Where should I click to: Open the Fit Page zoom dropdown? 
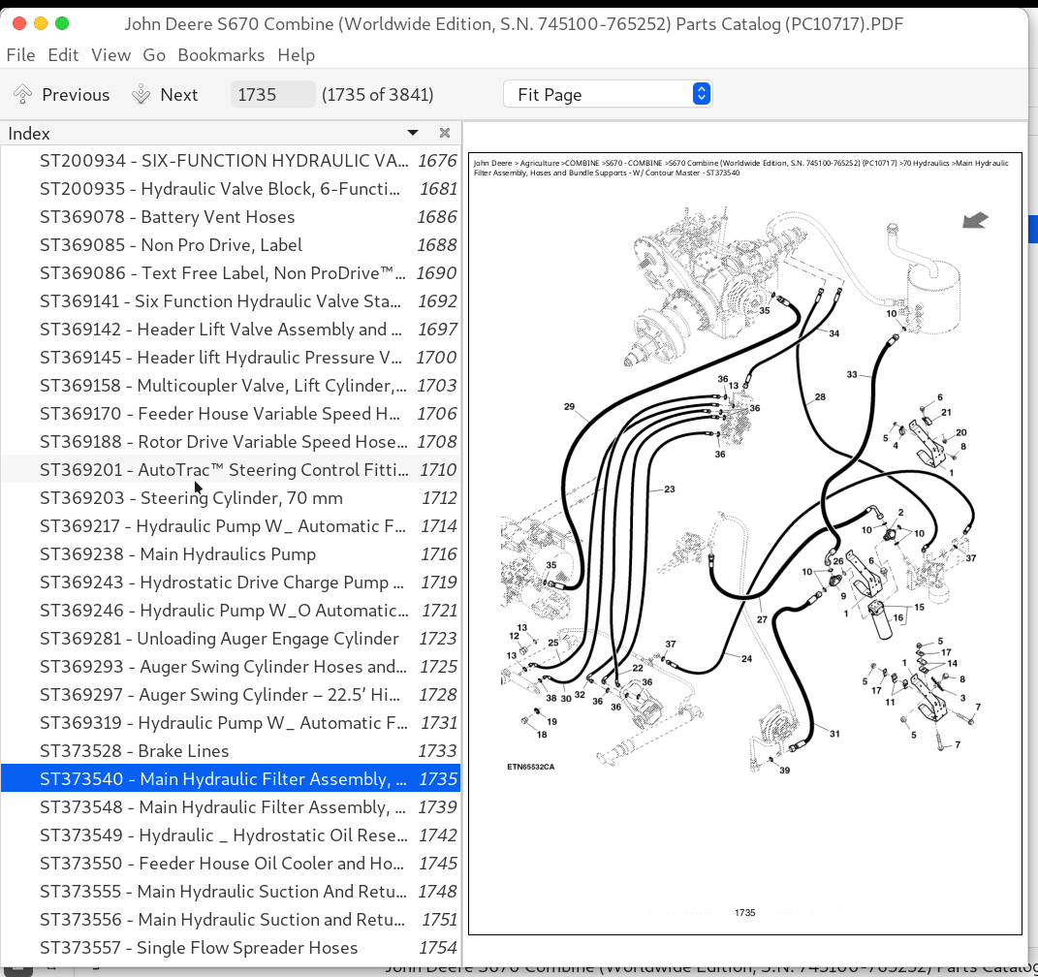click(607, 94)
